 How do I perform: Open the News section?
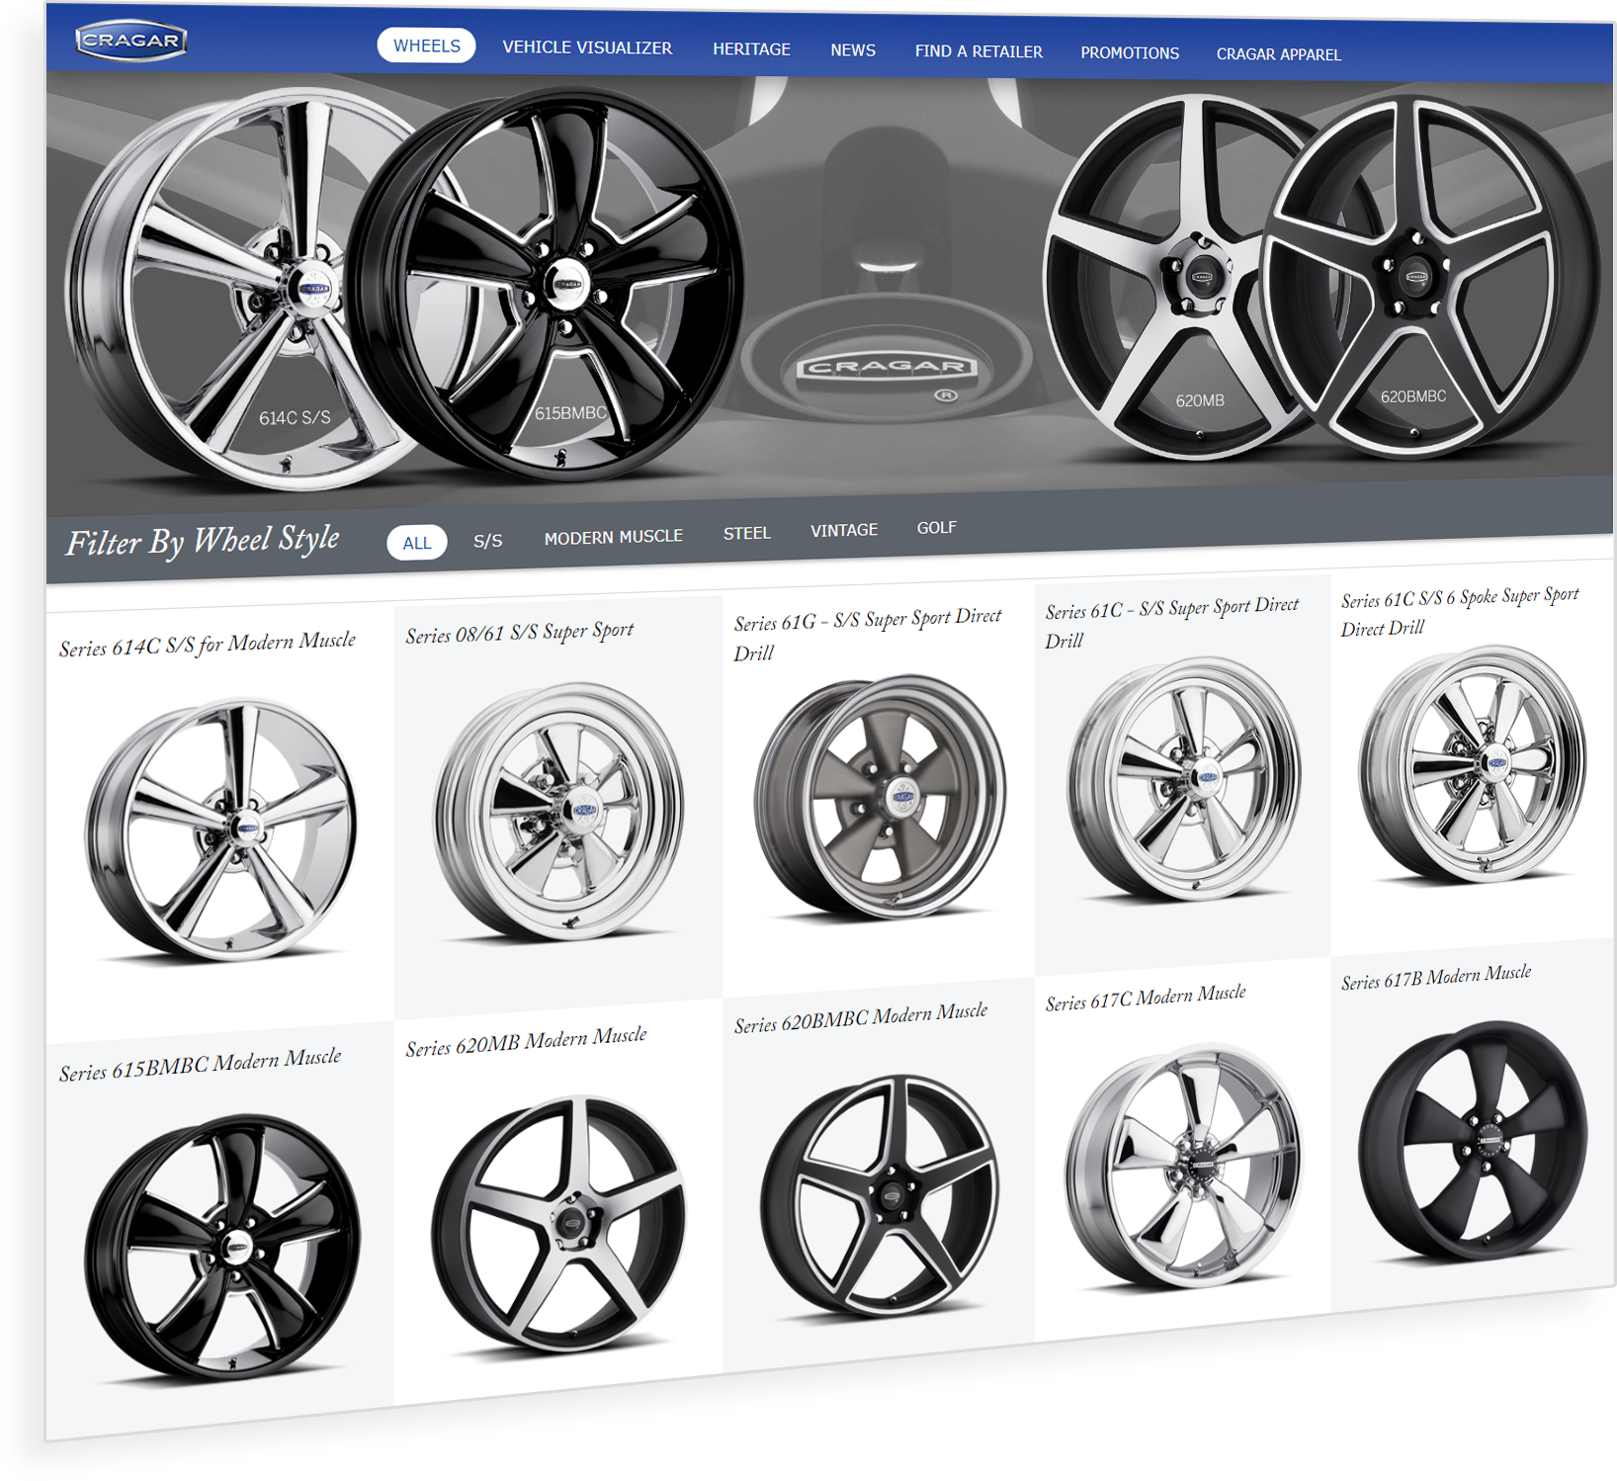(853, 49)
